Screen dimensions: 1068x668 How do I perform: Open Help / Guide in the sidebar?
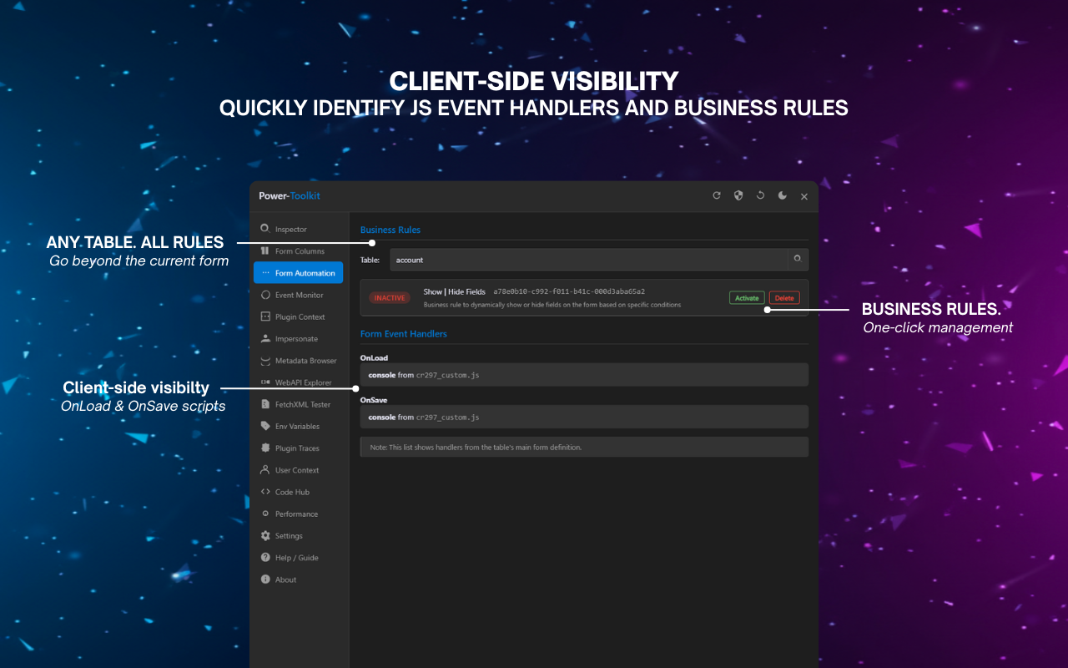point(299,558)
